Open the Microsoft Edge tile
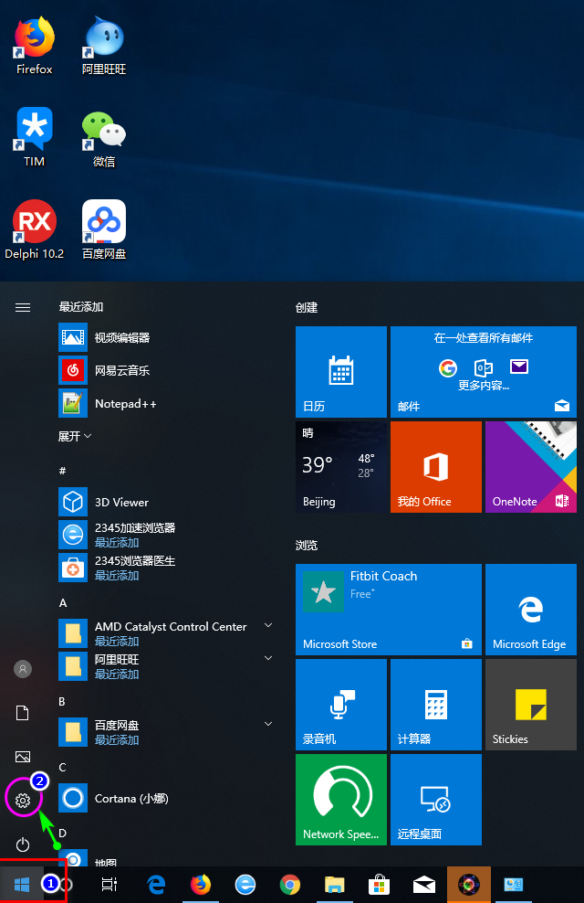Image resolution: width=584 pixels, height=903 pixels. pos(530,610)
